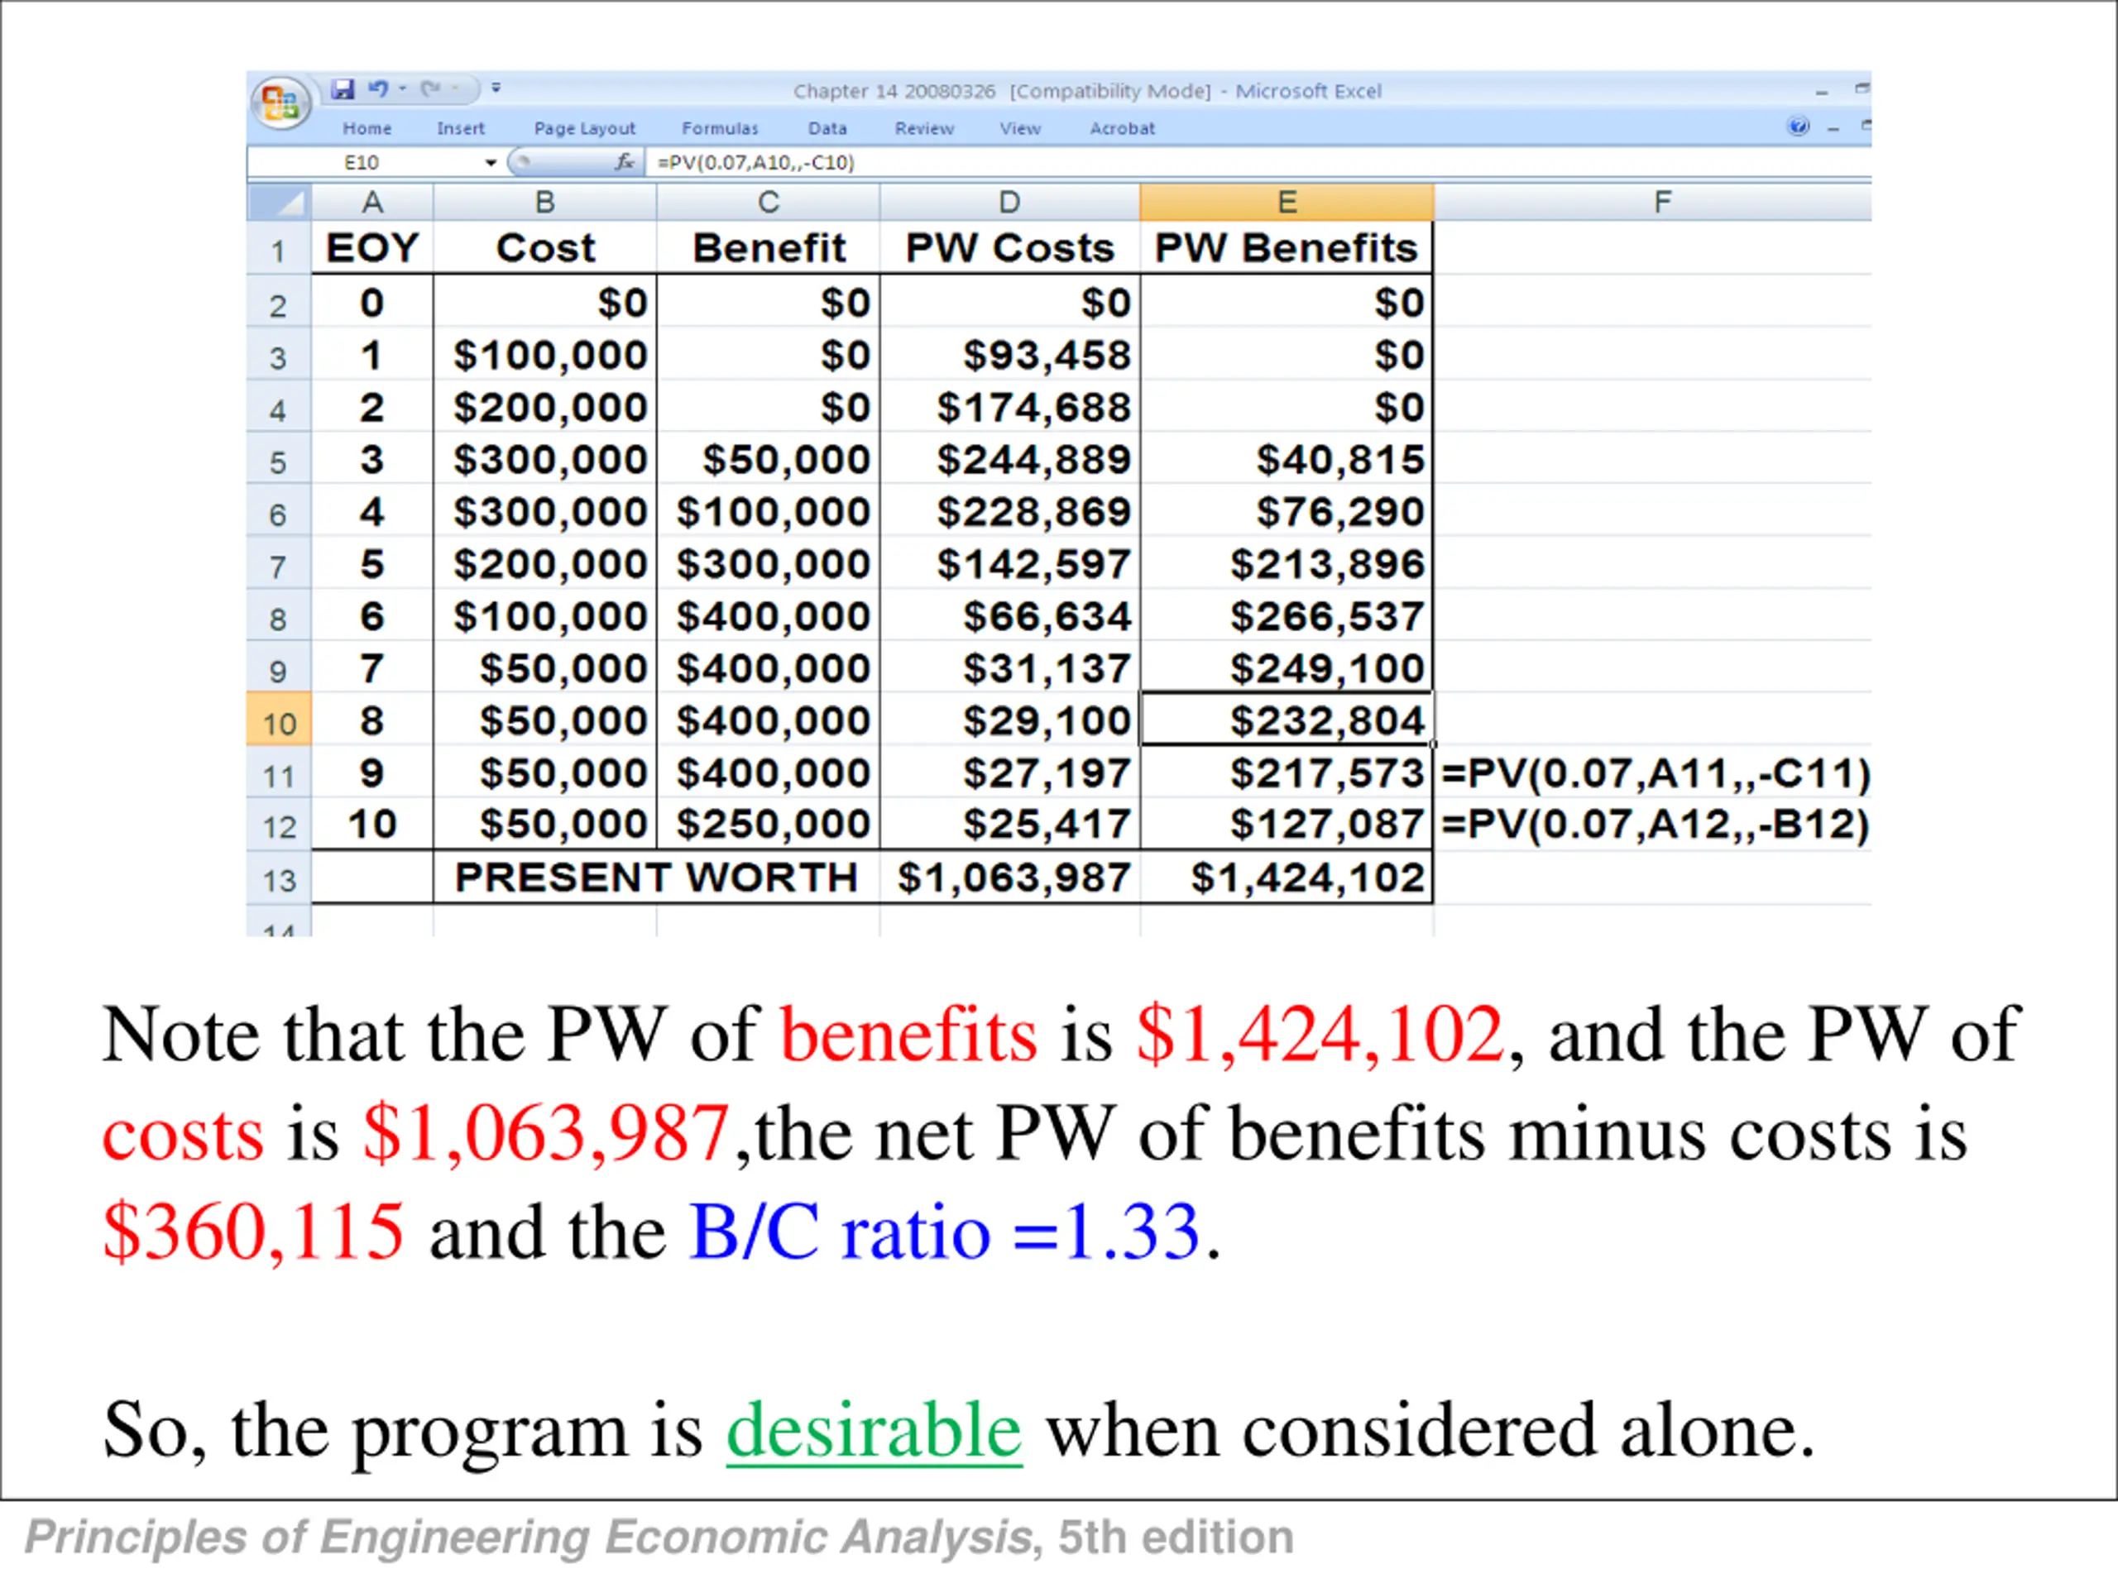Click the cell showing $93,458

[1009, 355]
